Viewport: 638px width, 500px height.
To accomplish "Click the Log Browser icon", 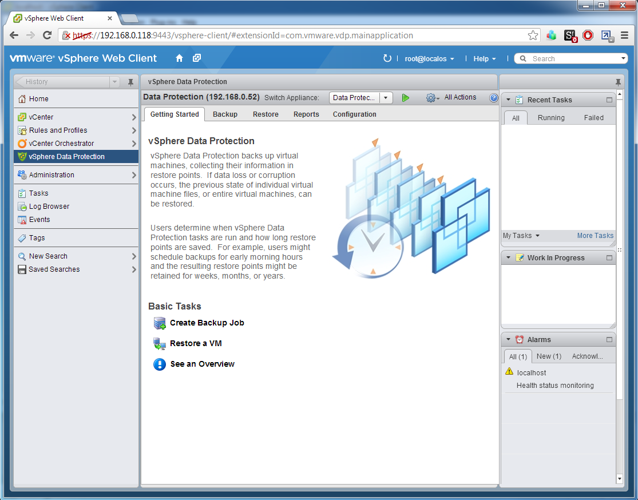I will [x=22, y=207].
